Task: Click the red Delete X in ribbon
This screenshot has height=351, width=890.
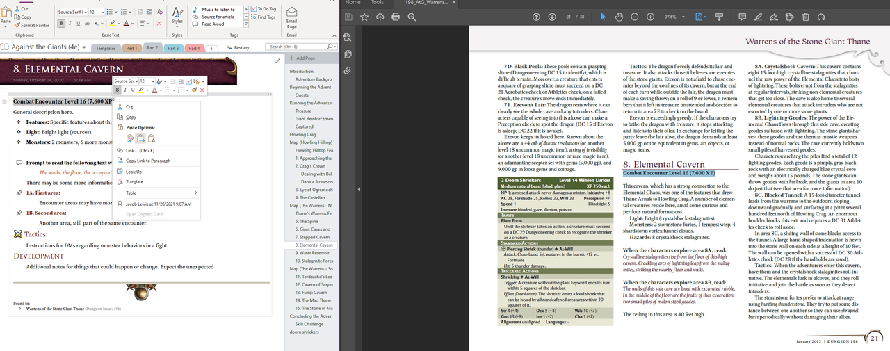Action: click(159, 24)
